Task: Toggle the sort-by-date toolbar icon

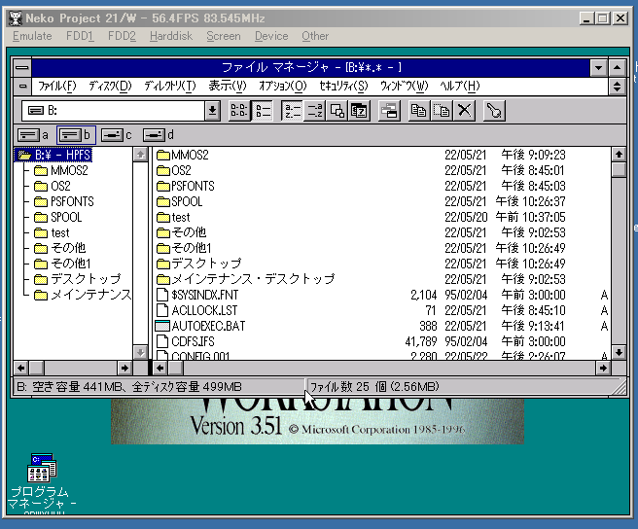Action: pyautogui.click(x=360, y=111)
